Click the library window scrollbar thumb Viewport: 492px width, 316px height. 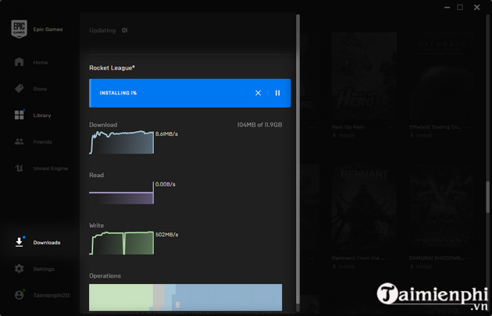[x=488, y=197]
